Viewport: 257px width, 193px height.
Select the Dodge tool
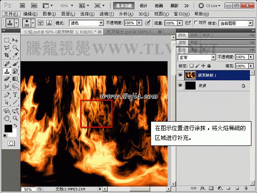click(15, 86)
